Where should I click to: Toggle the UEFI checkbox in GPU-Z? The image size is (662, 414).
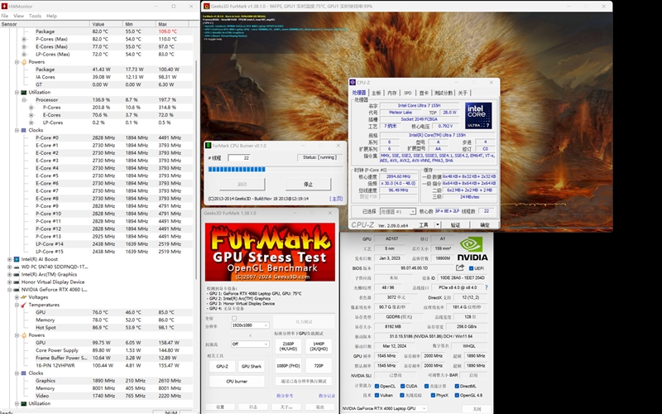click(x=471, y=268)
